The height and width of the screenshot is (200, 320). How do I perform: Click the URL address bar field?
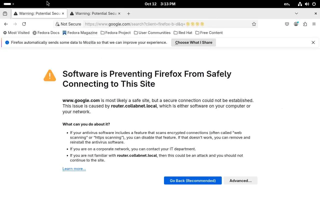pos(165,24)
